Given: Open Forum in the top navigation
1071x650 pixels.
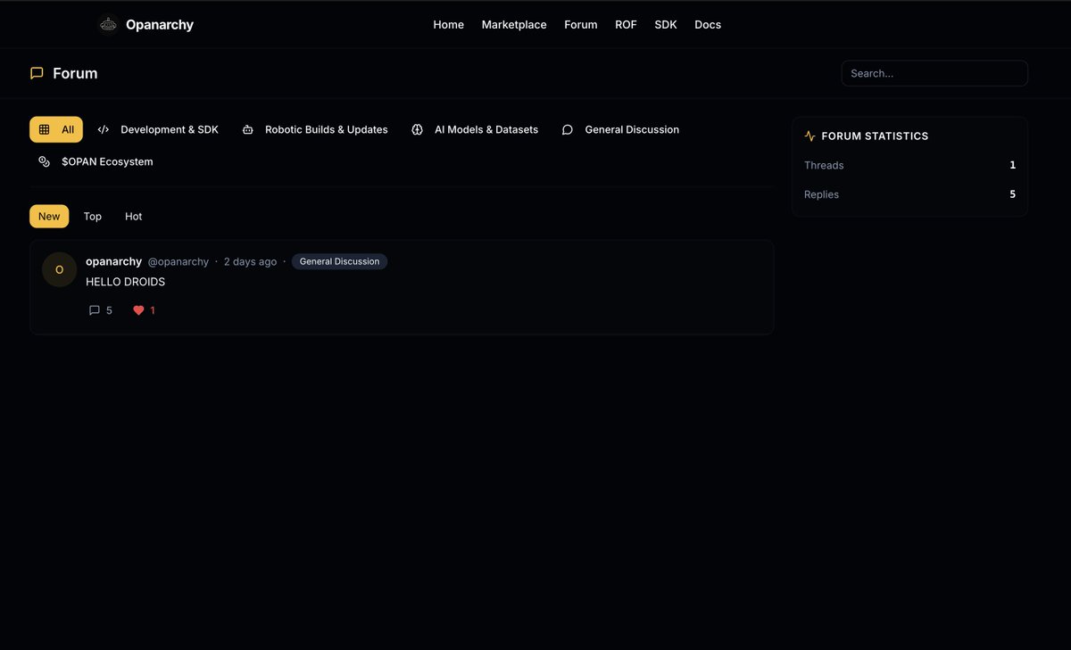Looking at the screenshot, I should (580, 25).
